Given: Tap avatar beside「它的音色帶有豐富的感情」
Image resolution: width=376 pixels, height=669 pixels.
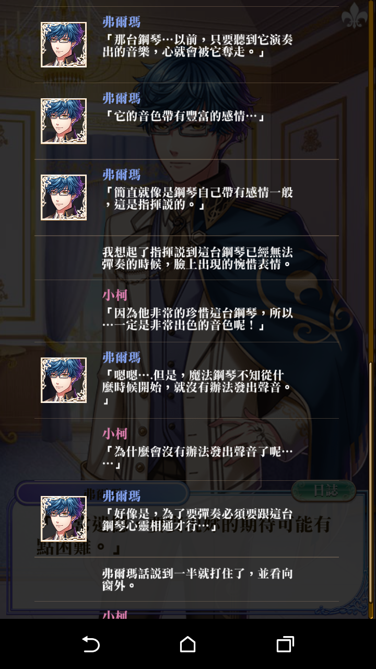Looking at the screenshot, I should pyautogui.click(x=64, y=121).
